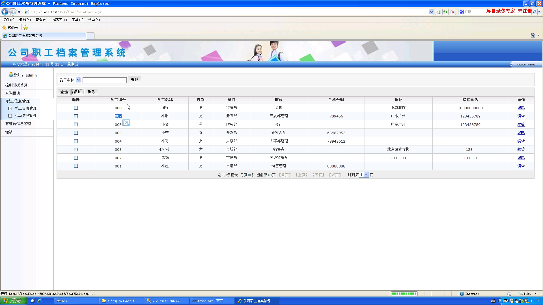Screen dimensions: 543x305
Task: Click the Internet zone globe icon
Action: [x=462, y=294]
